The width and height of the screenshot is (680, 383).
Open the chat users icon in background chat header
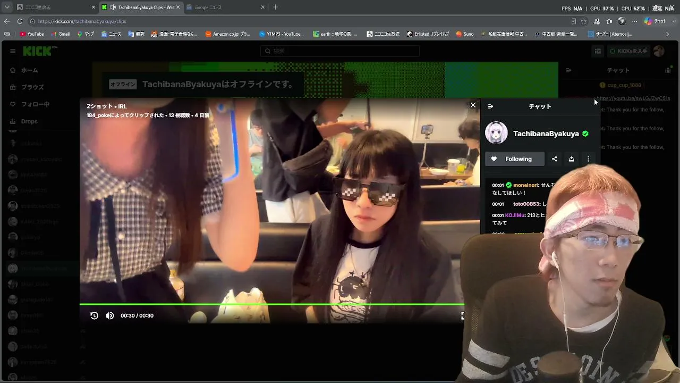(x=668, y=70)
